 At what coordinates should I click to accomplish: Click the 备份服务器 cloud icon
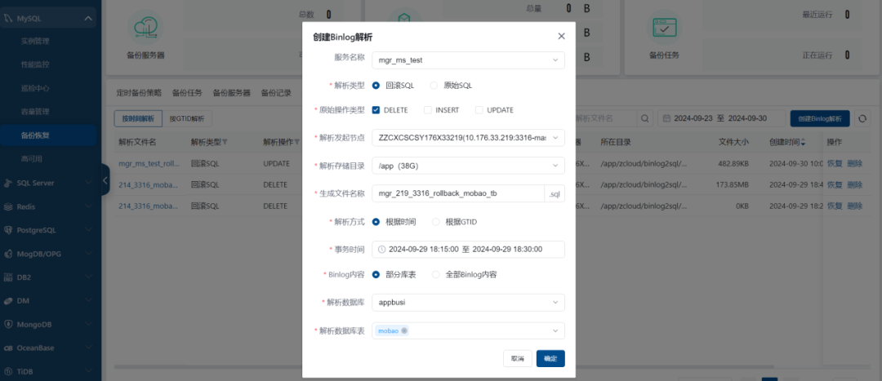tap(144, 29)
